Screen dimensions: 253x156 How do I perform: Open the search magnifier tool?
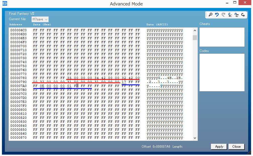point(210,15)
